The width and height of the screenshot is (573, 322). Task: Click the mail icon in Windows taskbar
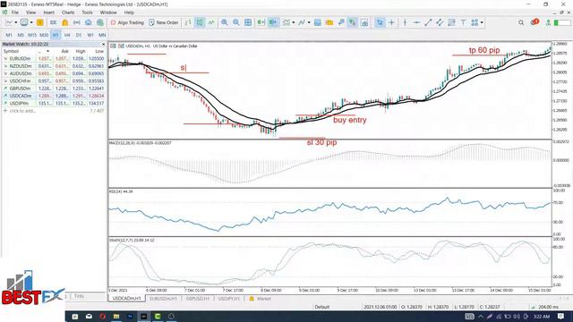pos(89,317)
